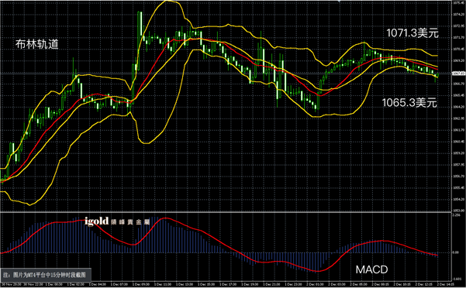Click the MACD 0.00 zero-level axis label
Screen dimensions: 466x288
[456, 252]
